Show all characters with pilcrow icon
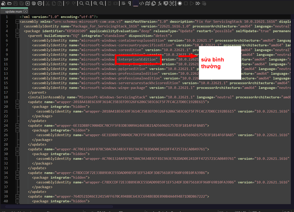The height and width of the screenshot is (212, 294). 129,3
